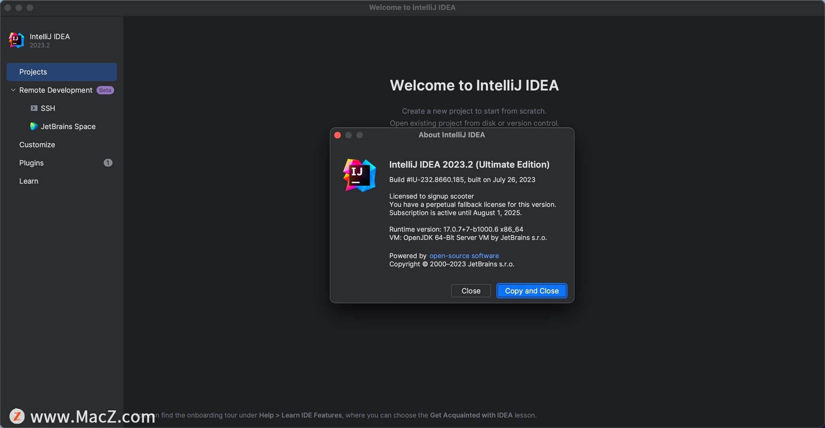Viewport: 825px width, 428px height.
Task: Click the Close button in About dialog
Action: (471, 291)
